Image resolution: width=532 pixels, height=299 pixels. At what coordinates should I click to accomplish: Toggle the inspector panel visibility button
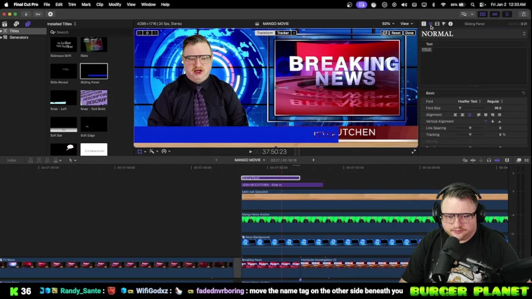pyautogui.click(x=507, y=14)
